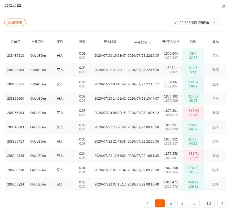Click current page 1 button

pyautogui.click(x=160, y=203)
